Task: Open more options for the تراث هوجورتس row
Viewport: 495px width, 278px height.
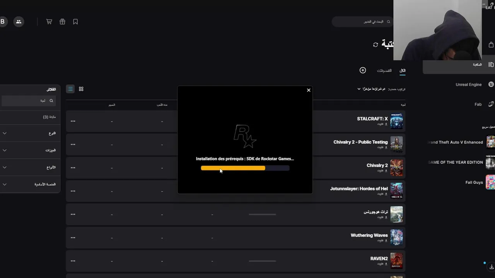Action: click(73, 214)
